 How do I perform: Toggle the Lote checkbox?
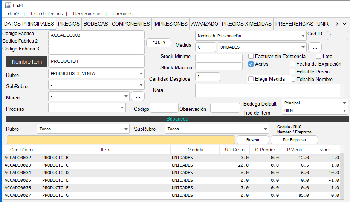click(x=319, y=57)
